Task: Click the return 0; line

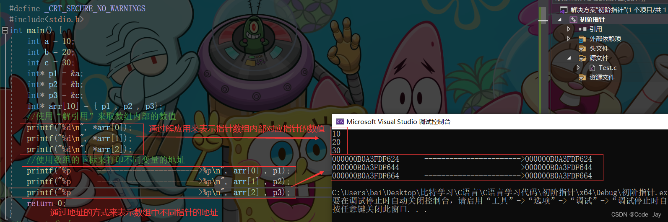Action: 46,204
